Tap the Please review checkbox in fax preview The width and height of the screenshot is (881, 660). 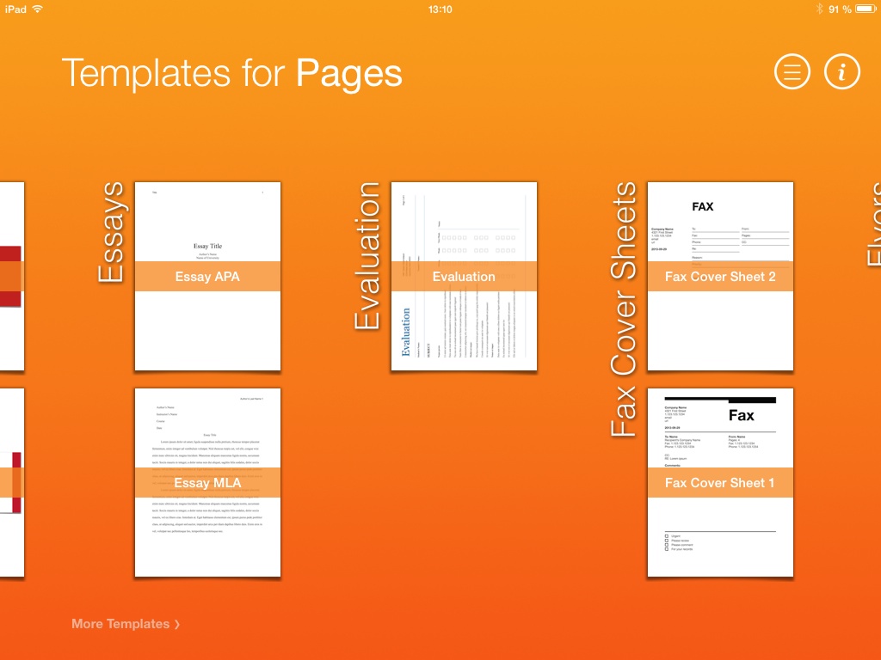(666, 541)
